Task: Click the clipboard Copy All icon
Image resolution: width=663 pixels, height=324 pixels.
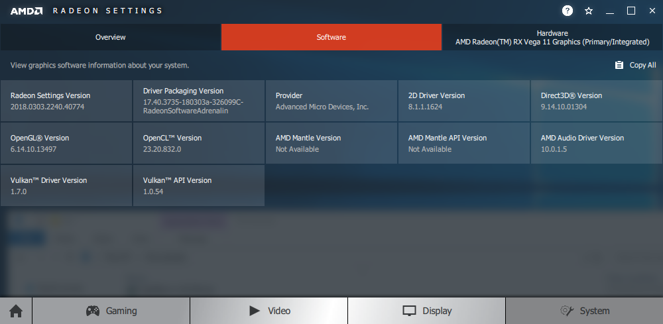Action: click(x=619, y=65)
